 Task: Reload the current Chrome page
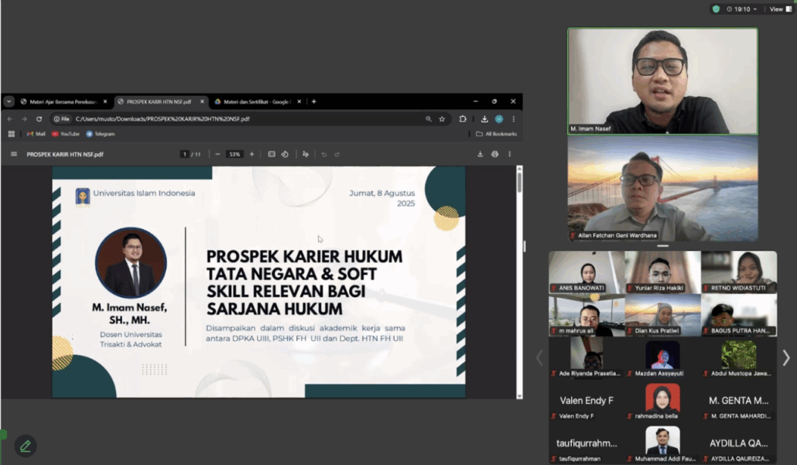(x=39, y=119)
